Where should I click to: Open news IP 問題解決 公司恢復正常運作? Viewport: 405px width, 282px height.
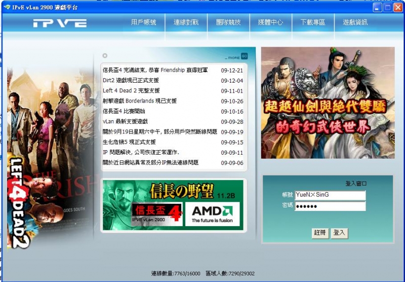[x=141, y=152]
